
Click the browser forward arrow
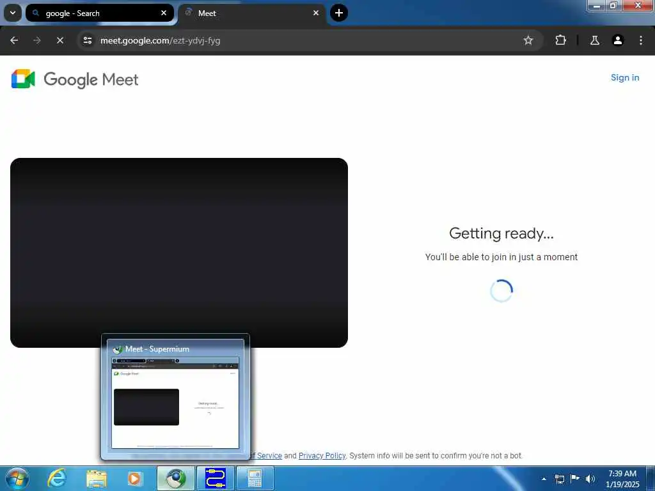(x=37, y=40)
